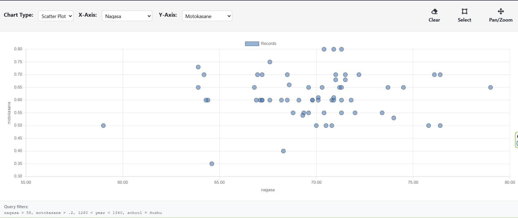This screenshot has width=518, height=218.
Task: Click the Clear eraser icon
Action: (434, 12)
